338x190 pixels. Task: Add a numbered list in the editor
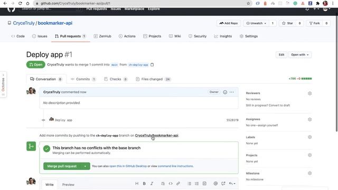click(197, 184)
